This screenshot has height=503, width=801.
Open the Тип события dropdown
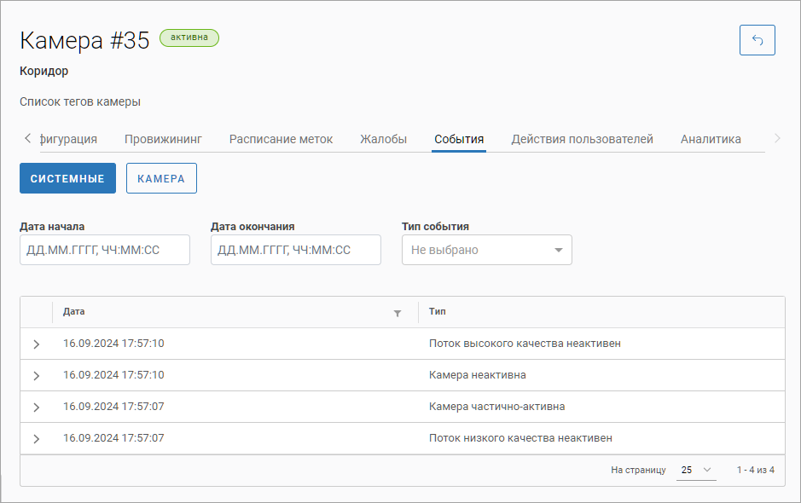pyautogui.click(x=486, y=251)
